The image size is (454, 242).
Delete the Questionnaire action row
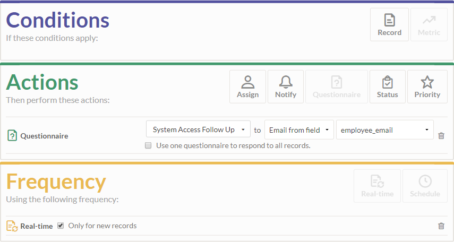[441, 136]
